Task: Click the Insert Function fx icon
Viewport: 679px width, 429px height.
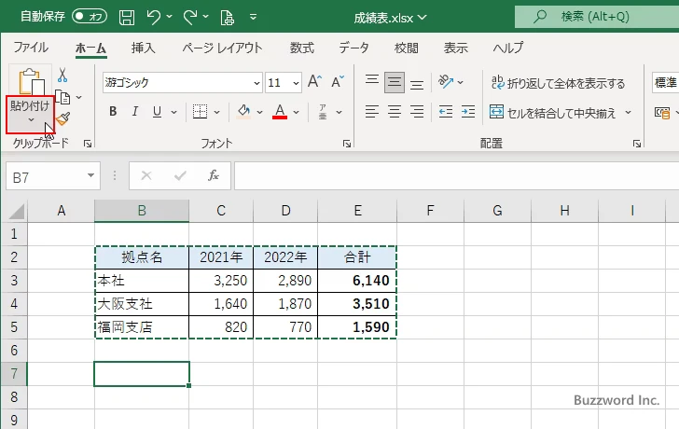Action: (214, 175)
